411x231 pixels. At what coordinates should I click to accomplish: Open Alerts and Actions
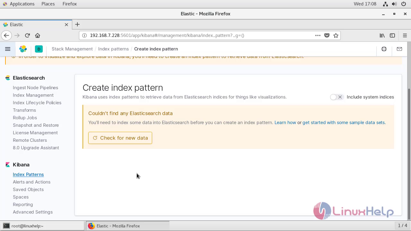tap(31, 182)
